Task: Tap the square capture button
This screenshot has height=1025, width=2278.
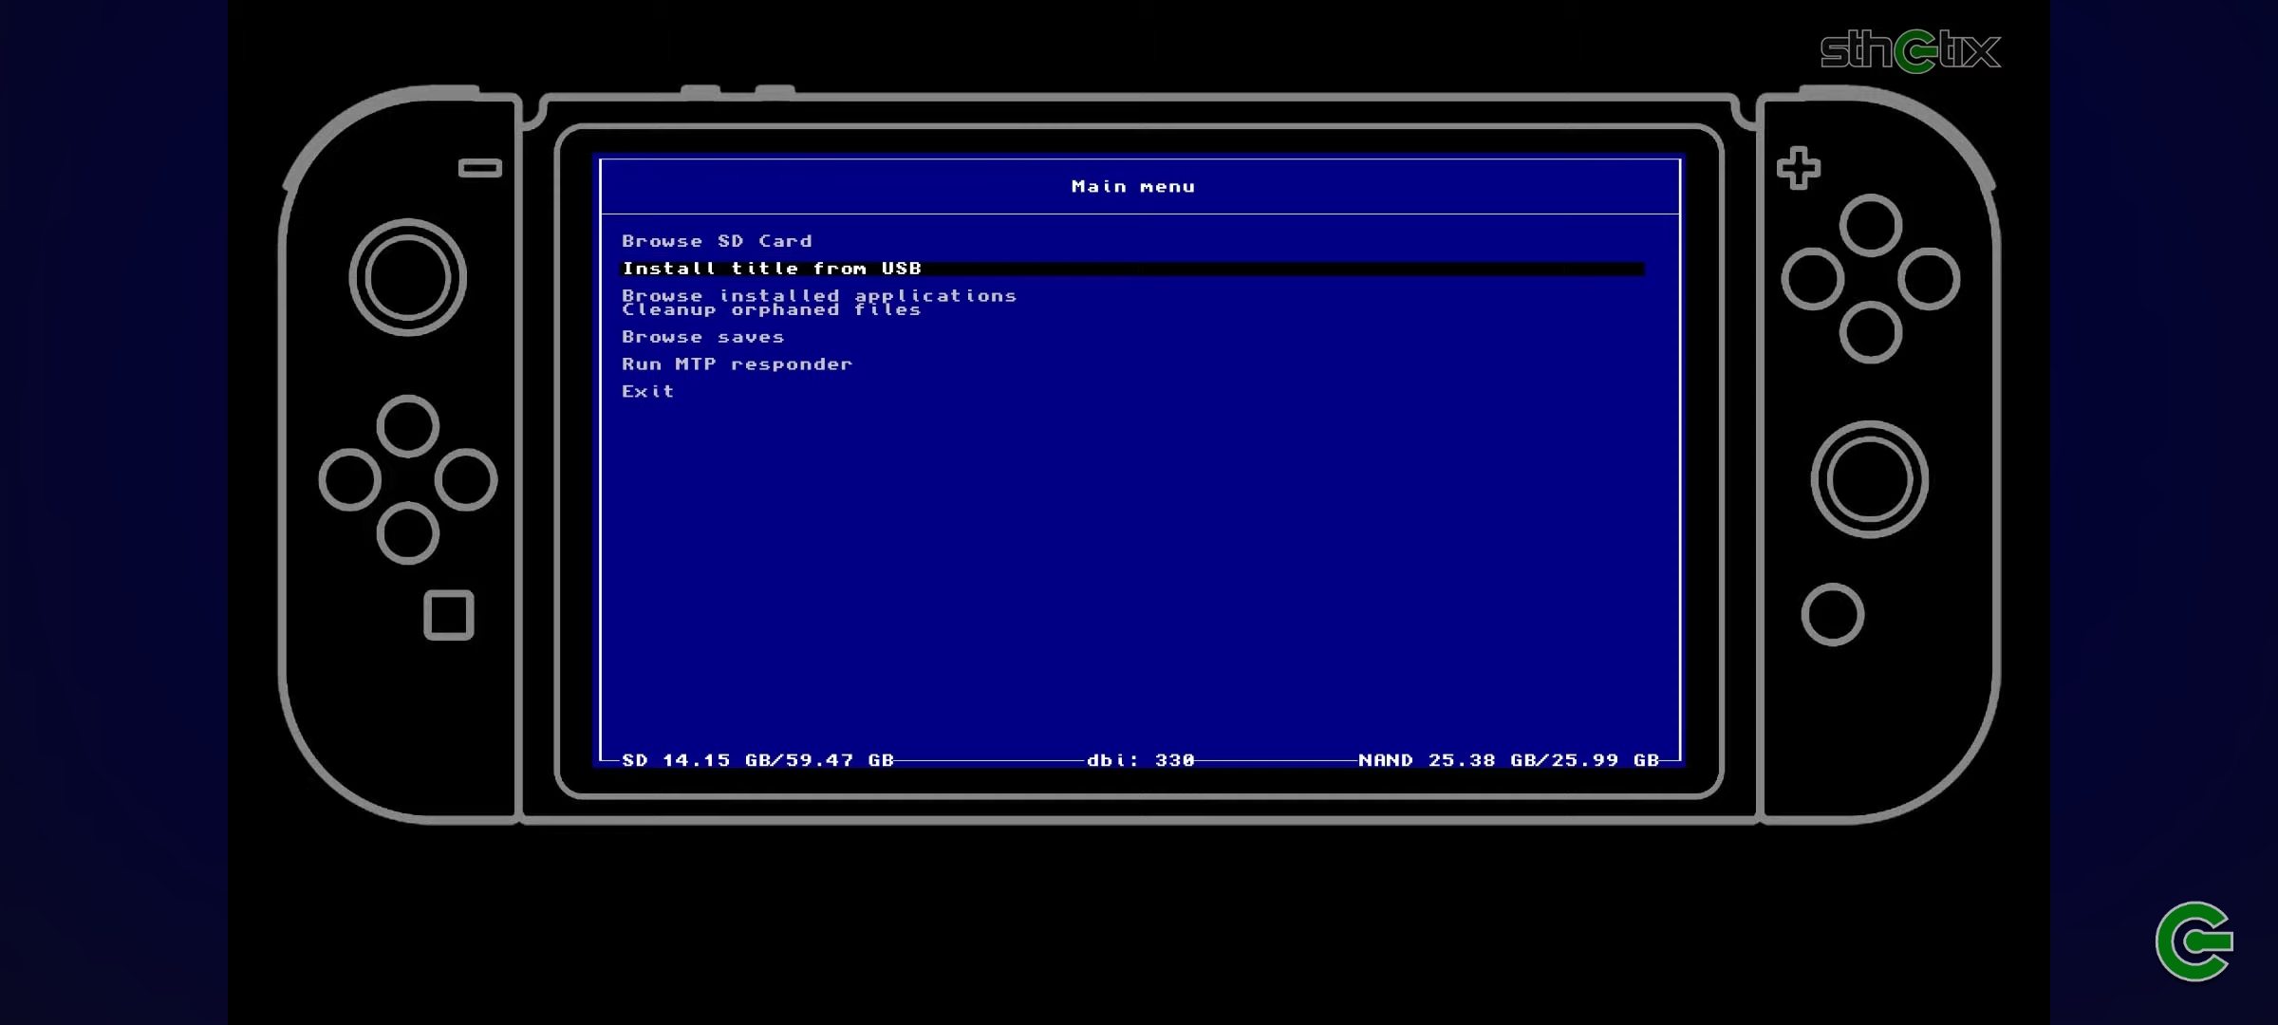Action: click(448, 615)
